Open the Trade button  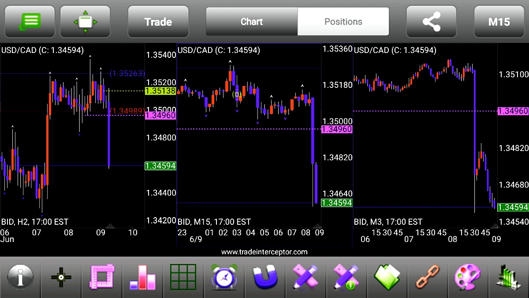point(158,21)
